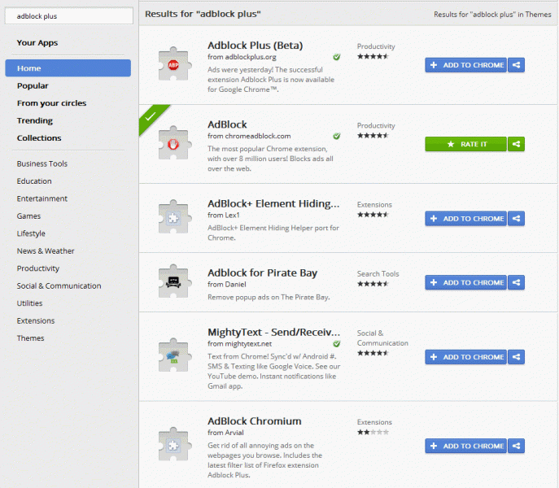This screenshot has height=488, width=559.
Task: Click verified checkmark next to mightytext.net
Action: (337, 344)
